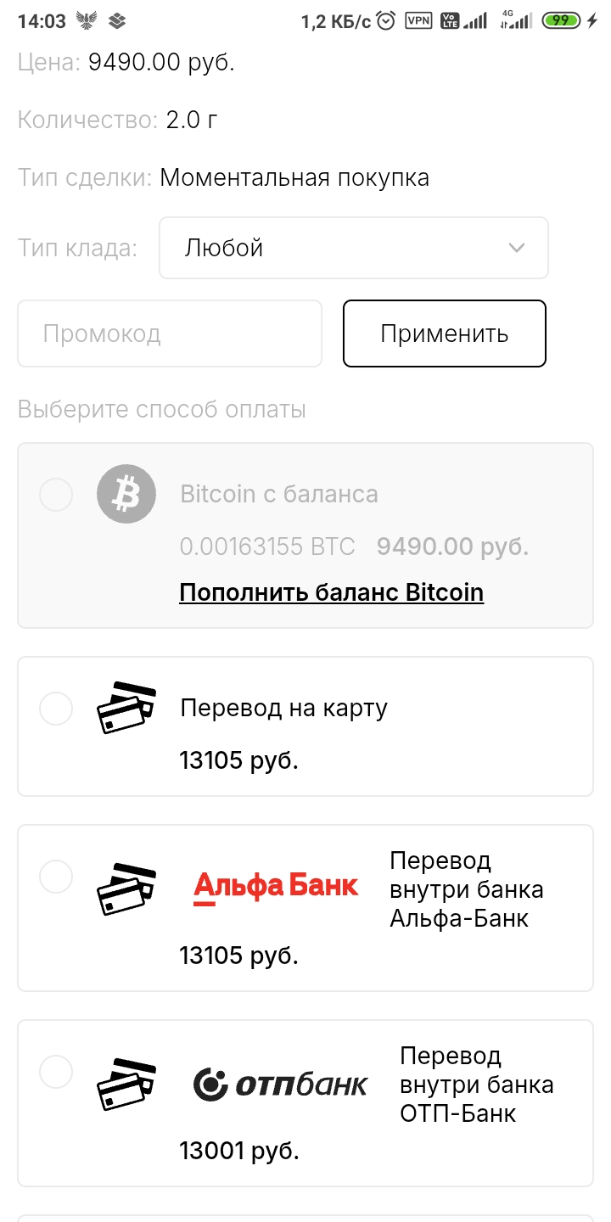Tap the VPN indicator in status bar

[x=418, y=20]
